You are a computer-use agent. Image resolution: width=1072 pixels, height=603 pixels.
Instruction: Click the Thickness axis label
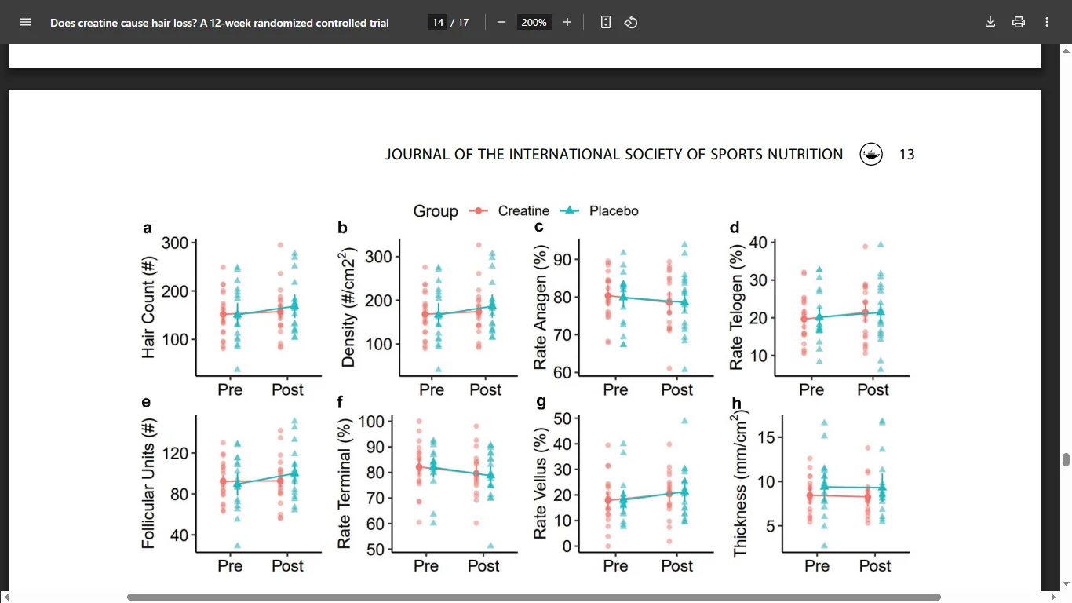[x=740, y=484]
